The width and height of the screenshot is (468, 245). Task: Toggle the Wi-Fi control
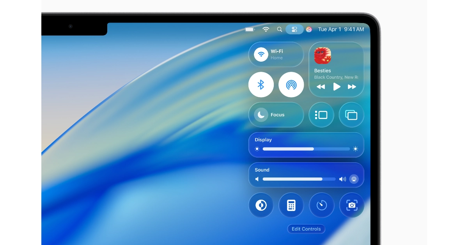pos(261,54)
